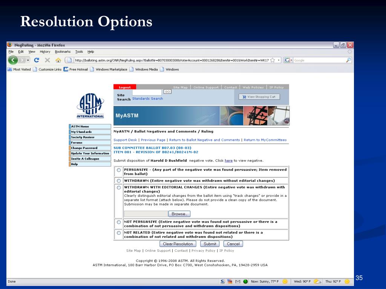The image size is (386, 289).
Task: Select the WITHDRAWN radio option
Action: pyautogui.click(x=119, y=181)
